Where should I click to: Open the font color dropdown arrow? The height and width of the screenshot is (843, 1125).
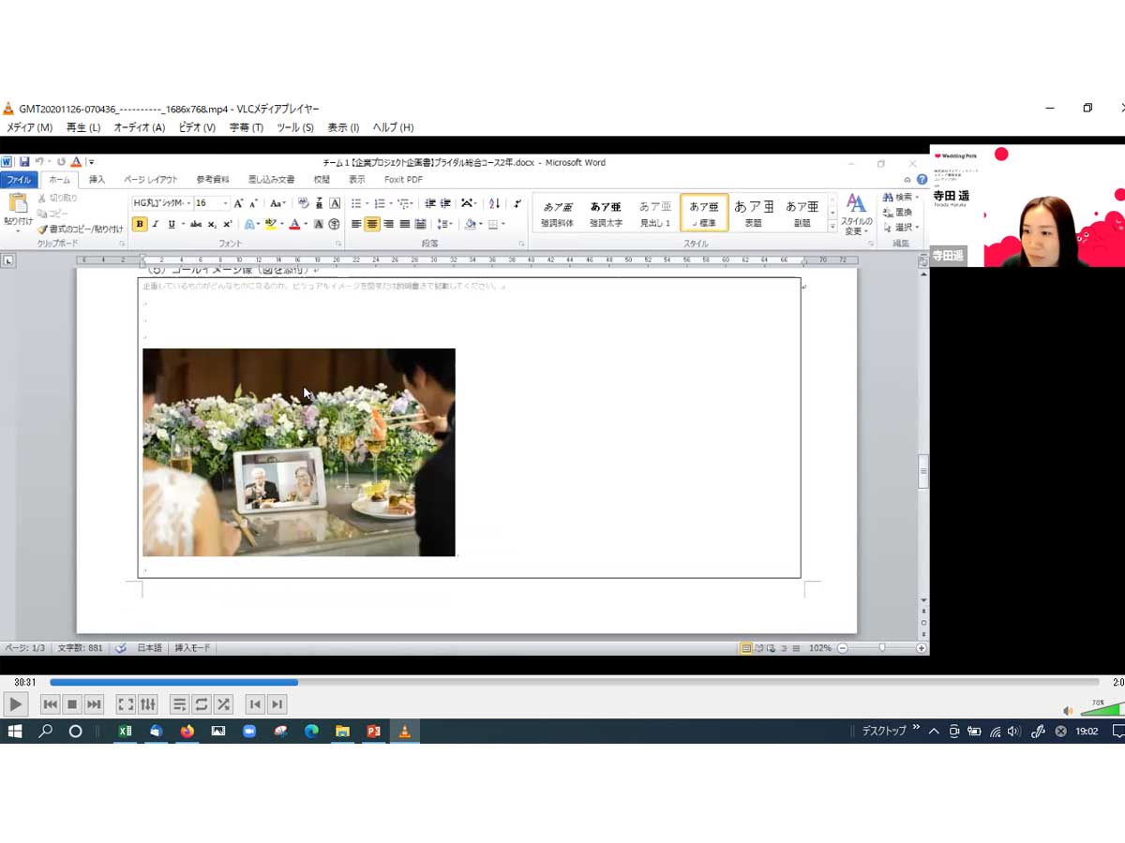click(x=305, y=224)
